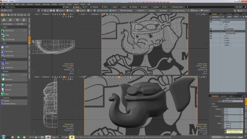Collapse the Array section
This screenshot has width=247, height=139.
coord(14,59)
